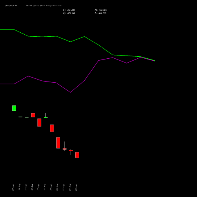Click the red candlestick for 19 Aug
This screenshot has width=197, height=197.
click(52, 128)
